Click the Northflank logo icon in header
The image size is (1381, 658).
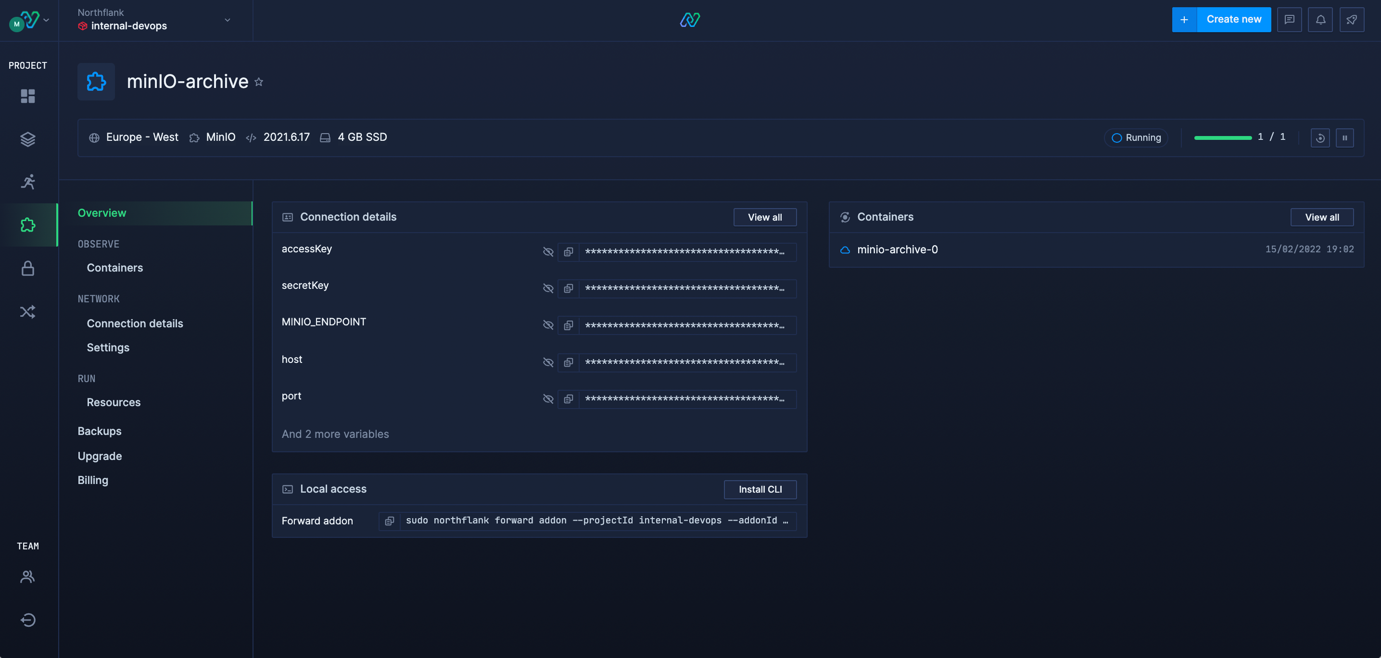[x=690, y=19]
